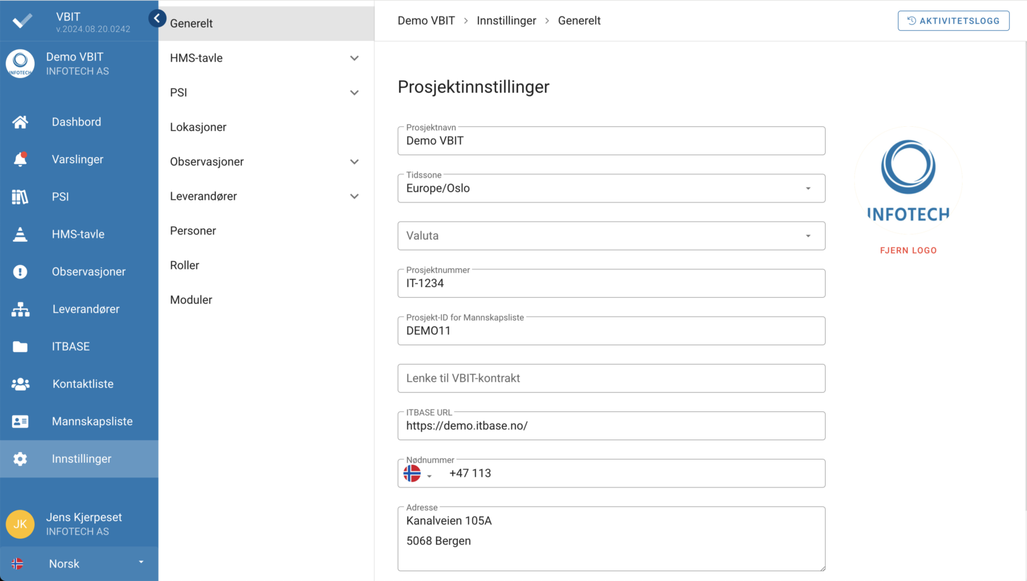Expand the HMS-tavle settings section

click(x=354, y=58)
